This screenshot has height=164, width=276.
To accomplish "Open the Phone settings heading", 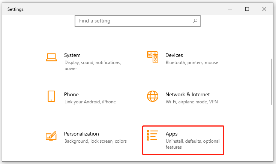I will click(71, 95).
